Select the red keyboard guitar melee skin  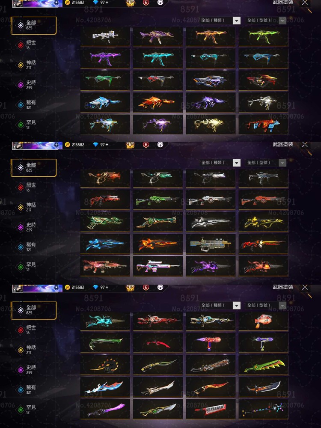211,409
